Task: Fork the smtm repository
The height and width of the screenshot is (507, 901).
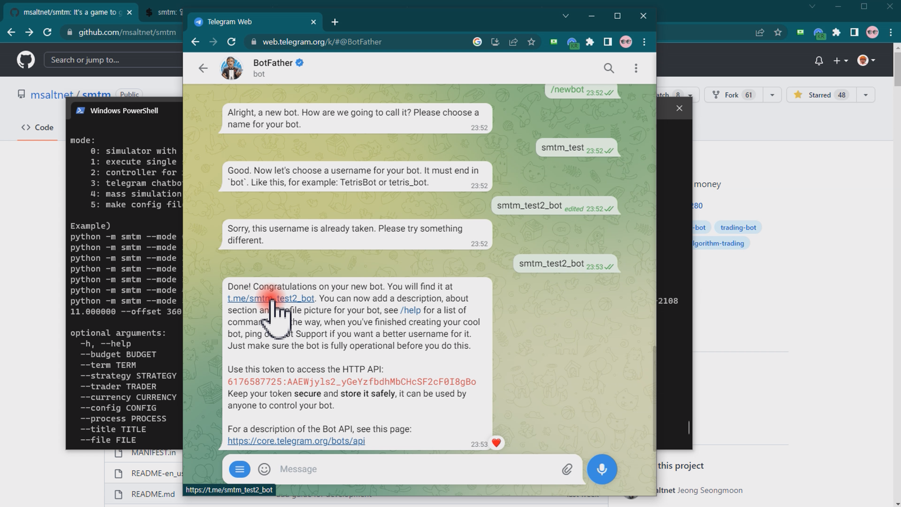Action: 733,95
